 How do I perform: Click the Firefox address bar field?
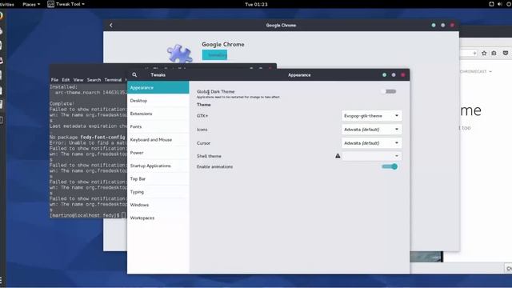click(x=469, y=53)
